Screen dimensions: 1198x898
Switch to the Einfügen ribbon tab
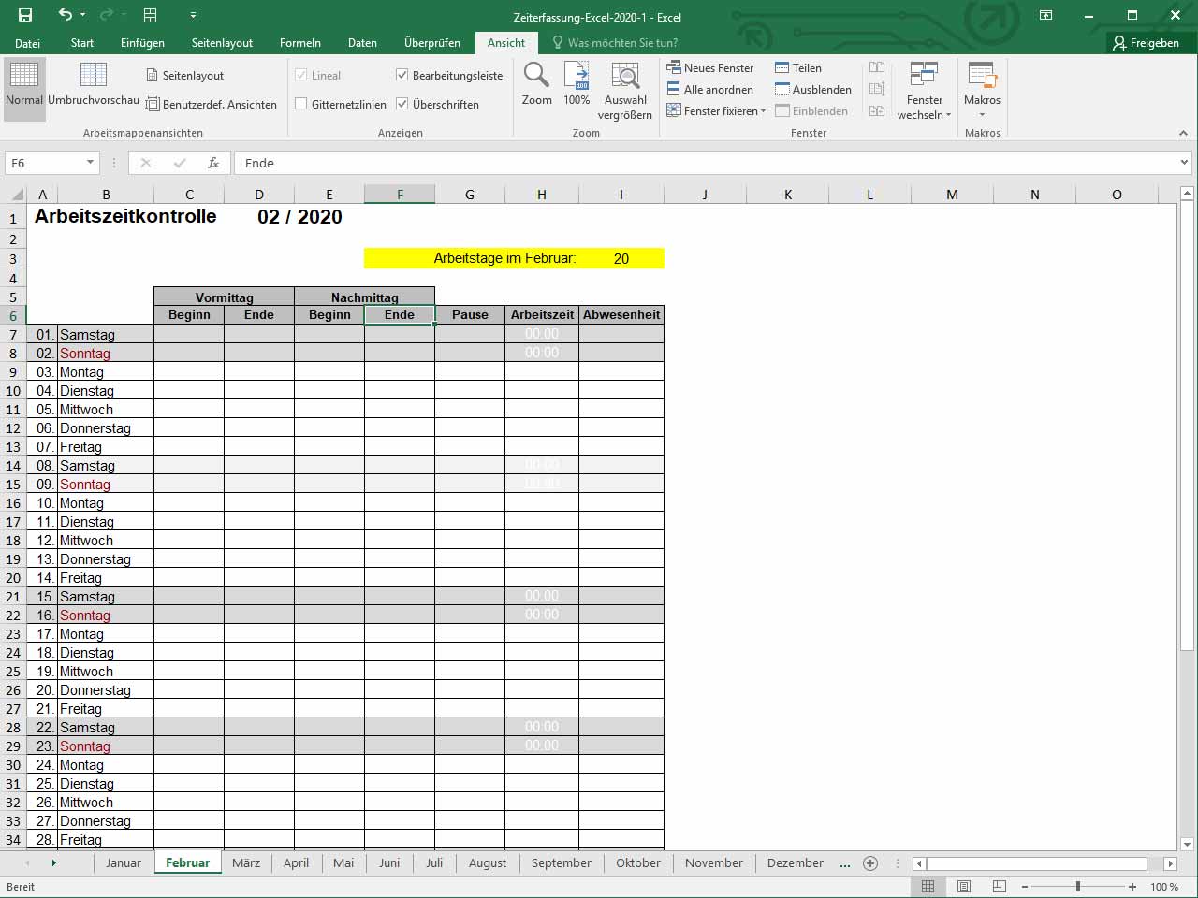click(x=142, y=42)
